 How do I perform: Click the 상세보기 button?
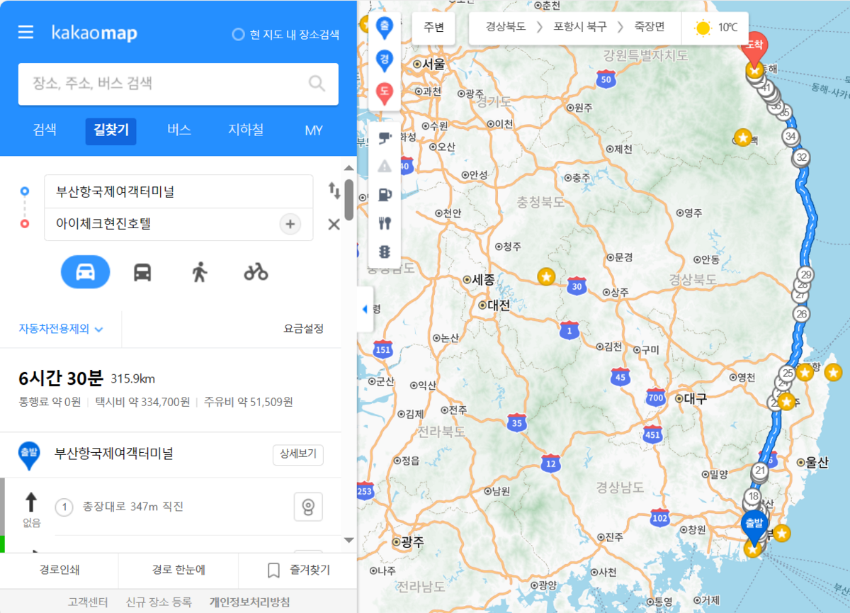tap(297, 455)
